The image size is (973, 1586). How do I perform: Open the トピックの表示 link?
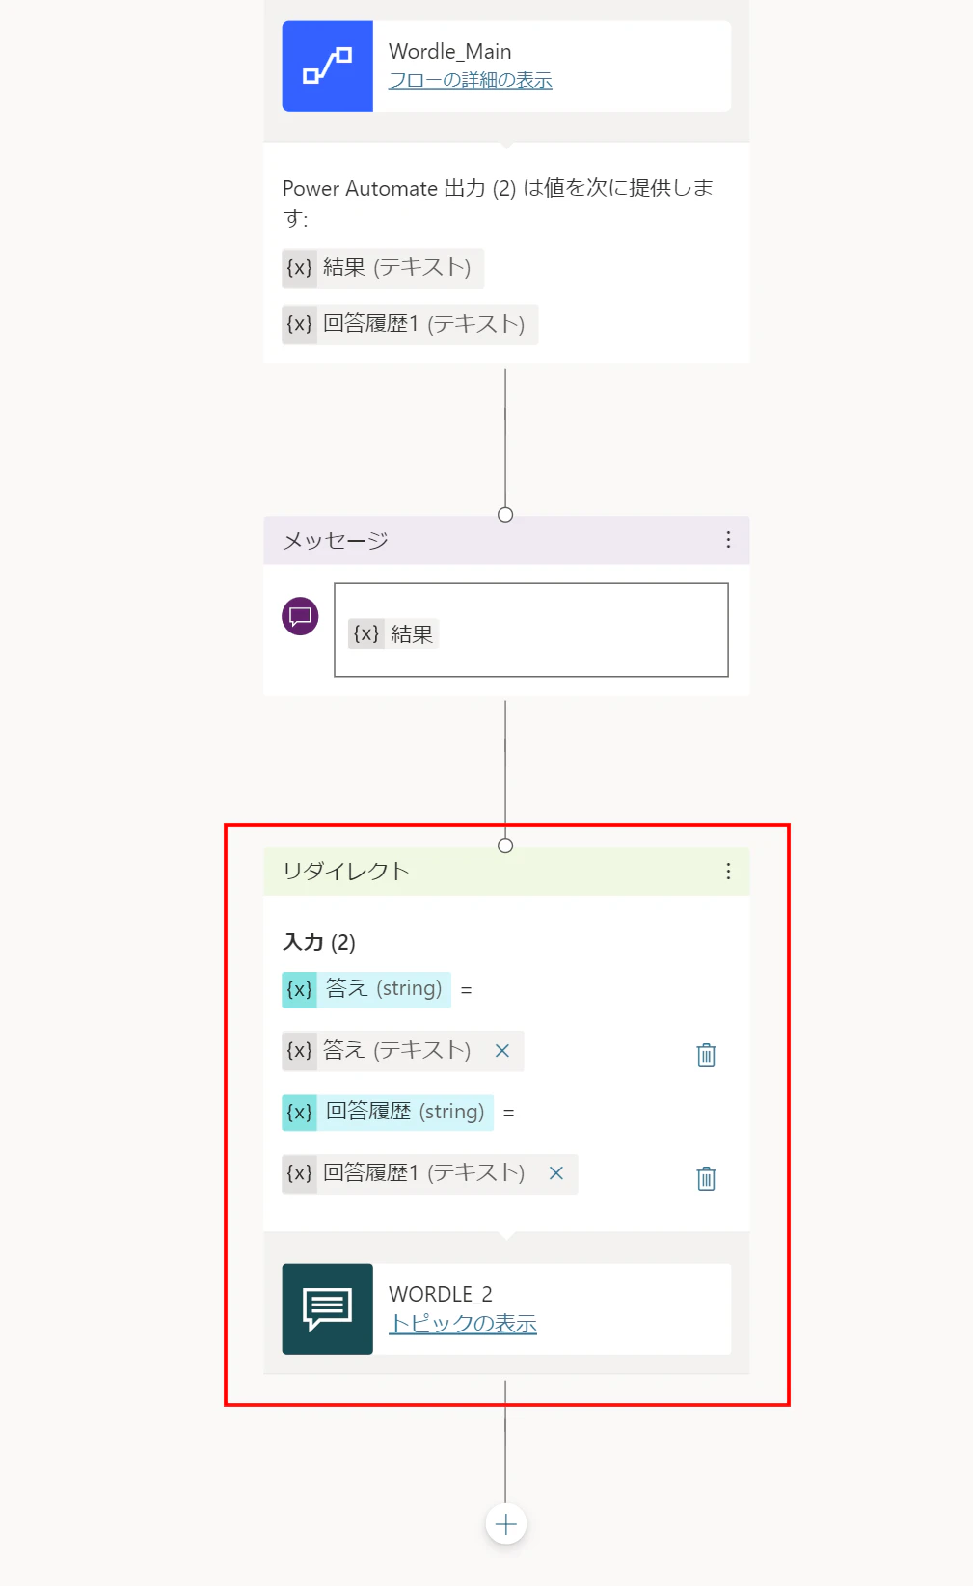click(x=462, y=1324)
